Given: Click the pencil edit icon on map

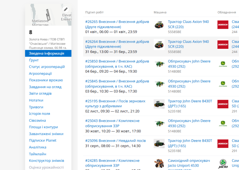Looking at the screenshot, I should 65,9.
